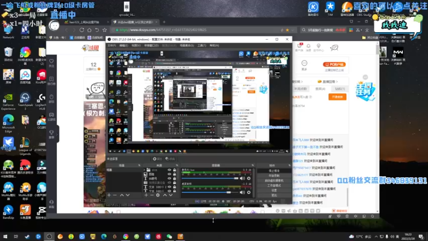
Task: Click desktop audio volume slider handle
Action: [x=228, y=192]
